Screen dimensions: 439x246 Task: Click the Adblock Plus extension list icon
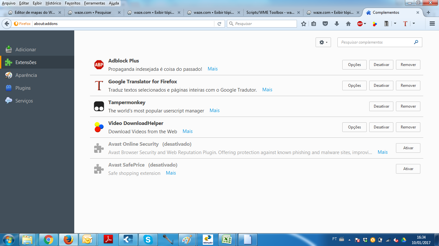pyautogui.click(x=99, y=65)
